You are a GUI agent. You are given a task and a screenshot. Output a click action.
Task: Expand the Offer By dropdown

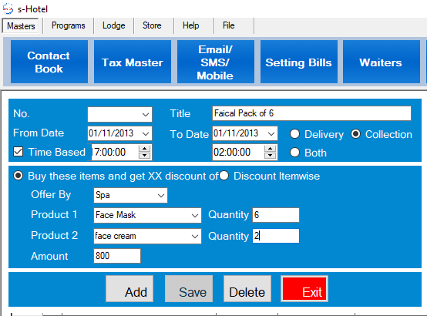click(x=161, y=195)
